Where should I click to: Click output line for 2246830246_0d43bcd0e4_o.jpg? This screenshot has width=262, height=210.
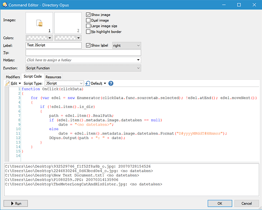coord(79,171)
